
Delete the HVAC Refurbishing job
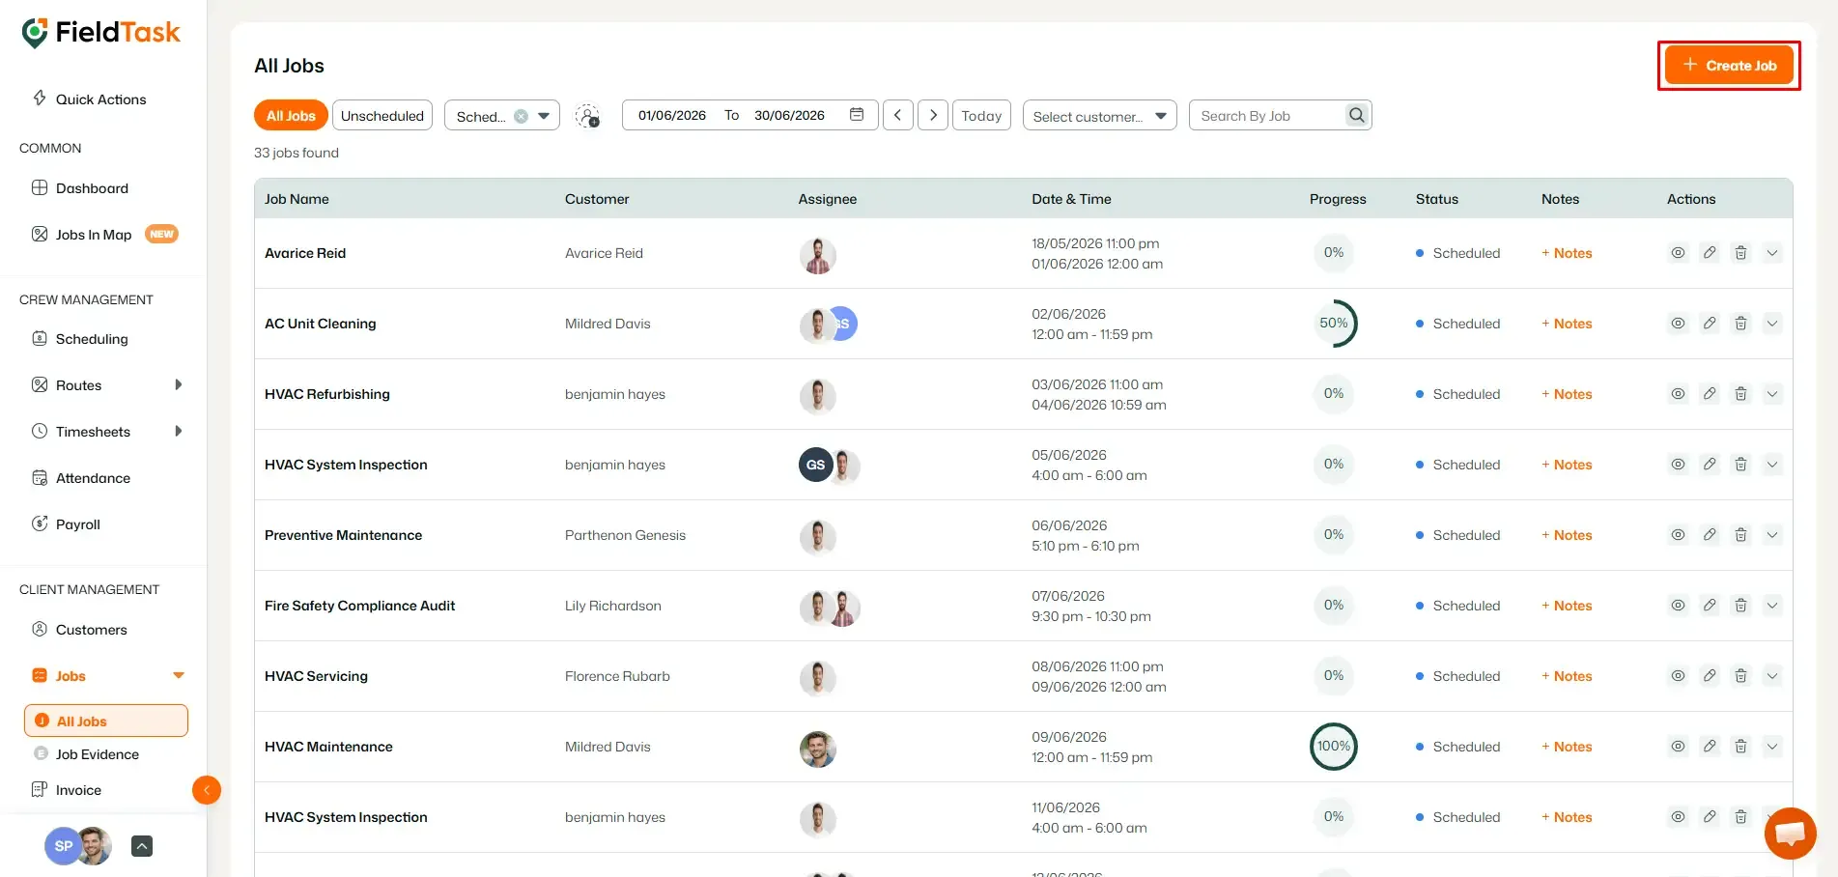click(1740, 394)
